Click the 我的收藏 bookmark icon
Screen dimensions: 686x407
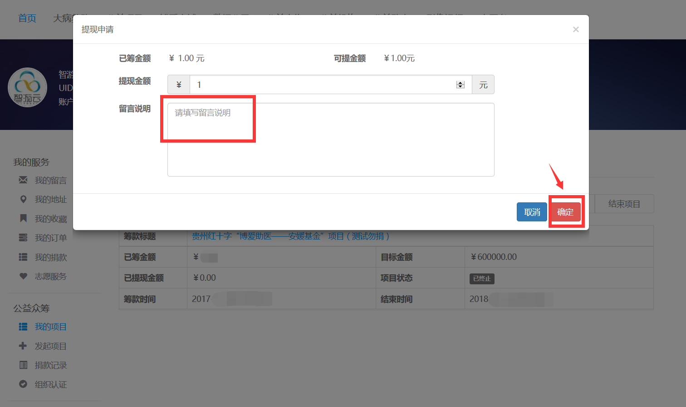(x=23, y=218)
